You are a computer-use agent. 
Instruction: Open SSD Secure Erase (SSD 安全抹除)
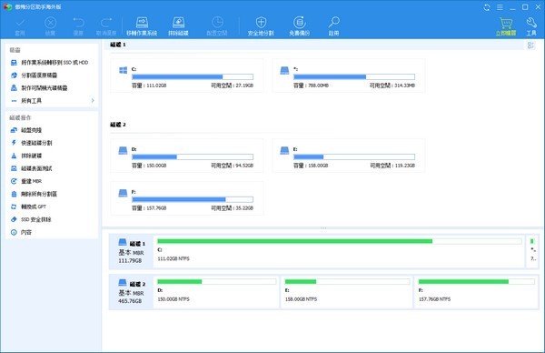pos(31,219)
